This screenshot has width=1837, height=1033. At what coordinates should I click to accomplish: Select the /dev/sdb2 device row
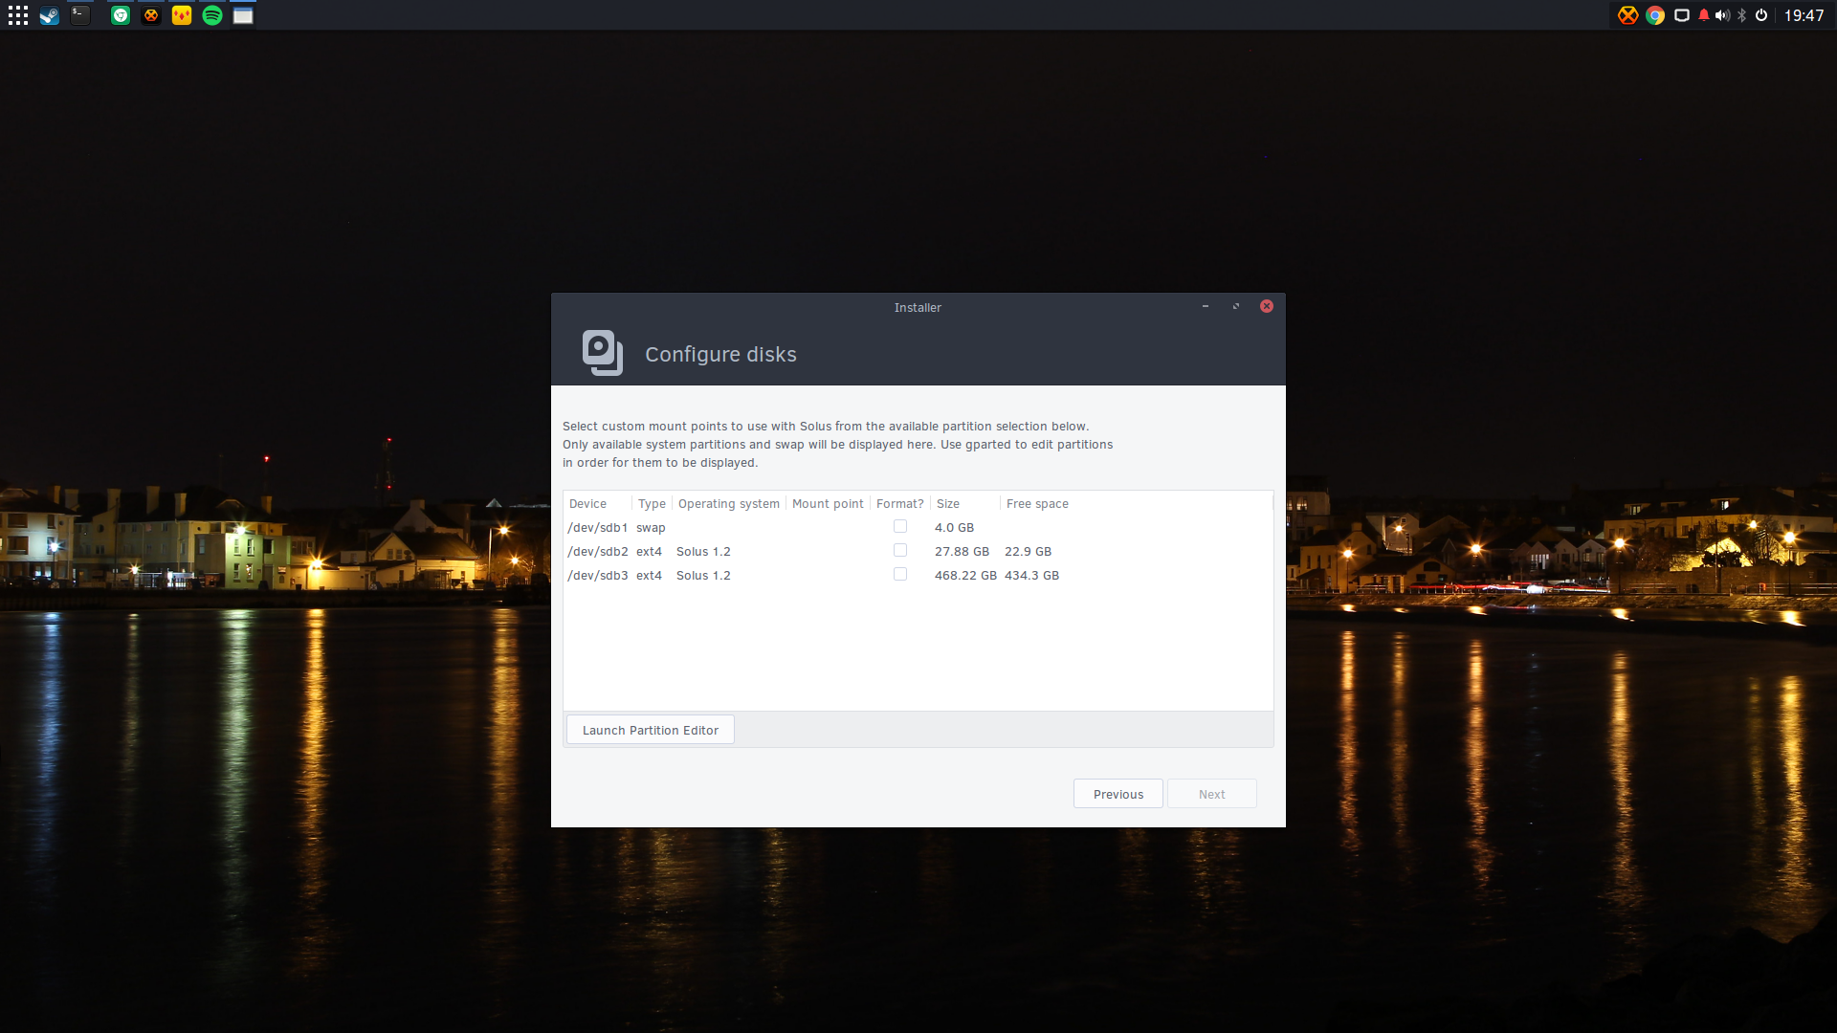point(918,551)
